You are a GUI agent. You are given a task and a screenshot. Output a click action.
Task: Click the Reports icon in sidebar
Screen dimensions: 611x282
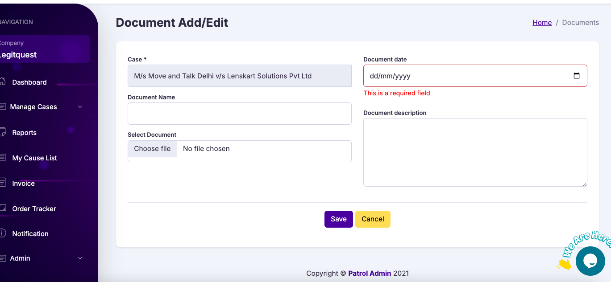click(3, 132)
